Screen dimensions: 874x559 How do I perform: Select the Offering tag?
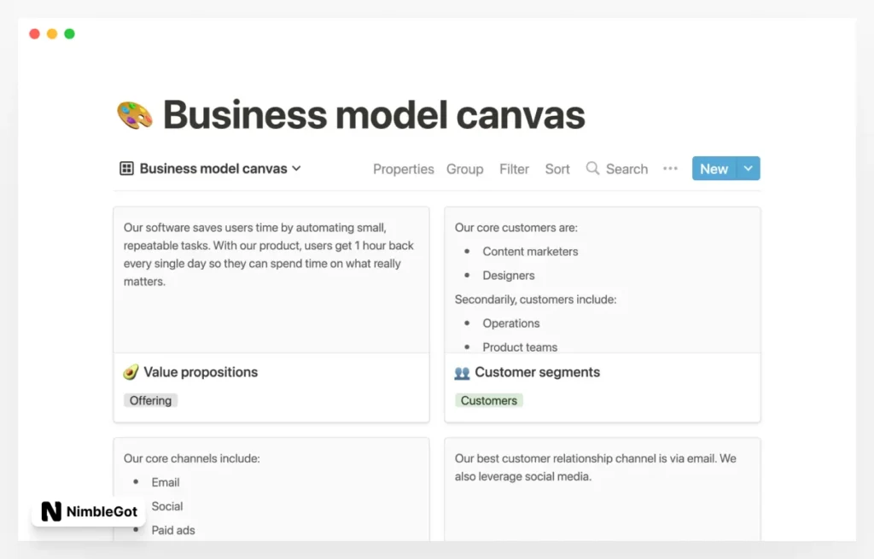150,400
